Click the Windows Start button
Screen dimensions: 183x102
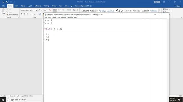pyautogui.click(x=3, y=99)
